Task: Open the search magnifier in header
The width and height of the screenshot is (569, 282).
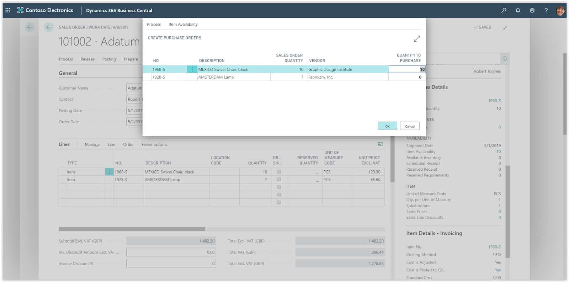Action: [504, 10]
